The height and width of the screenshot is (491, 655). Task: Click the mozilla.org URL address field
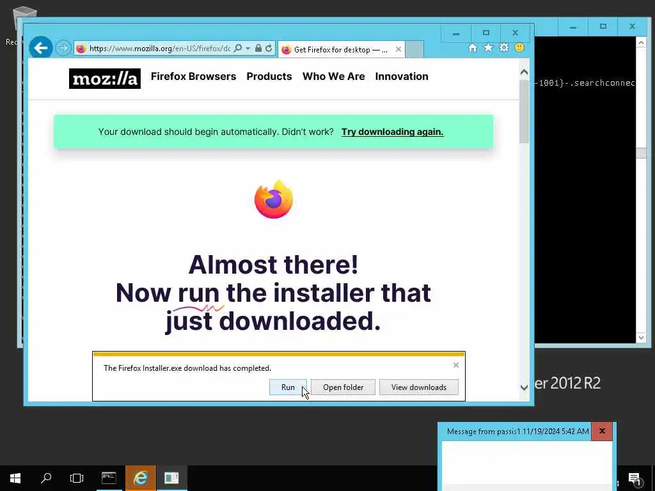(x=159, y=49)
